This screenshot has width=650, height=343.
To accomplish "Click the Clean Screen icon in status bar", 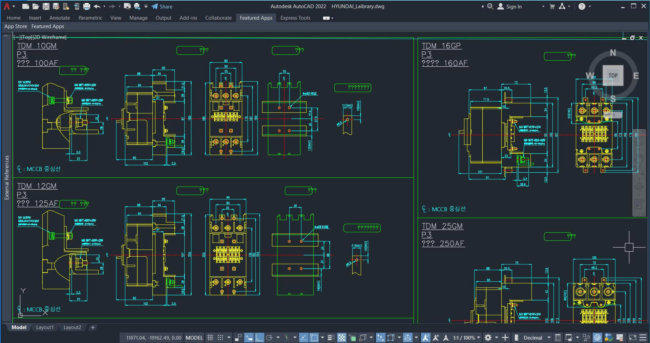I will pos(633,338).
